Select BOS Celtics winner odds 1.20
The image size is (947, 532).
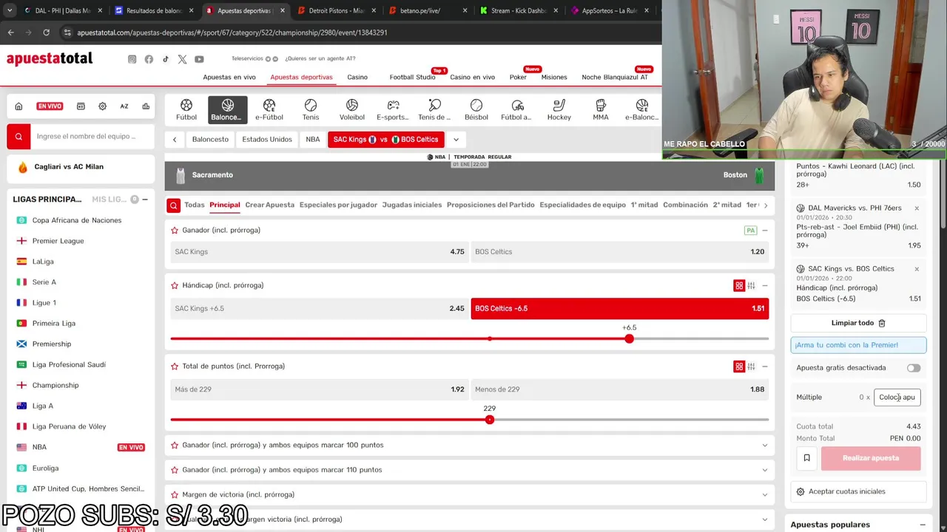pyautogui.click(x=620, y=252)
